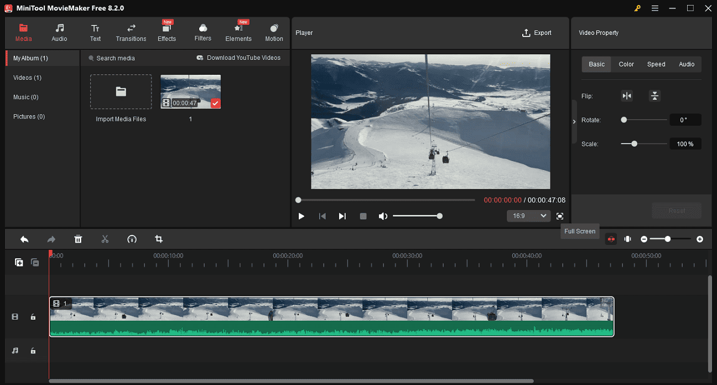Screen dimensions: 717x385
Task: Click Import Media Files box
Action: coord(121,92)
